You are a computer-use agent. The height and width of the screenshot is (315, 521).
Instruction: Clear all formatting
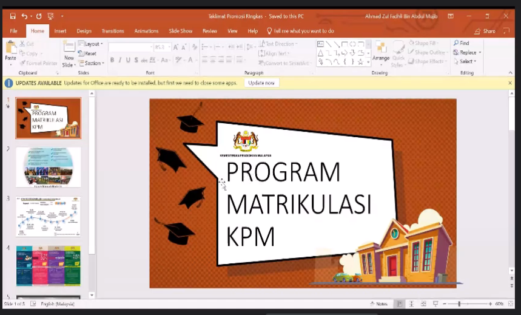[x=195, y=47]
